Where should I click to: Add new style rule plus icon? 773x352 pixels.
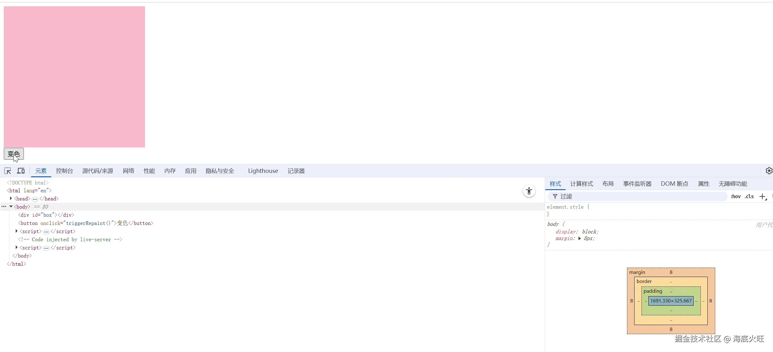pyautogui.click(x=762, y=196)
